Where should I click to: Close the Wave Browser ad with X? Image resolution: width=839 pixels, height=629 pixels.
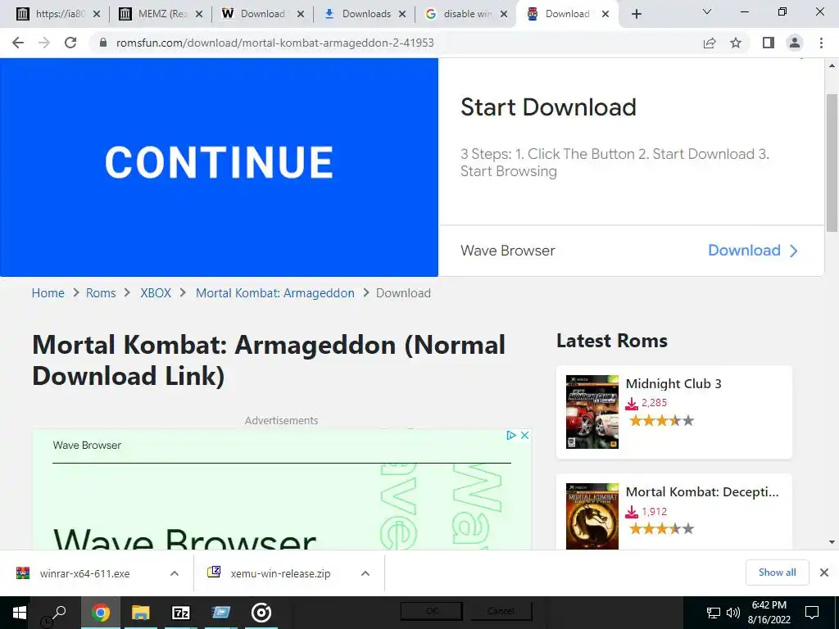click(x=525, y=436)
